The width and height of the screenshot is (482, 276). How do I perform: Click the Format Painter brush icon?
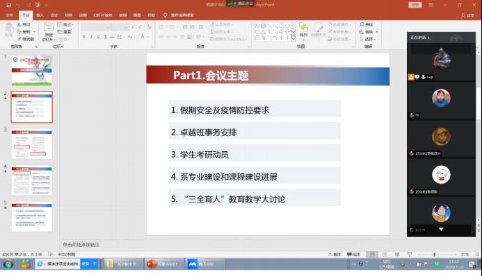coord(19,39)
